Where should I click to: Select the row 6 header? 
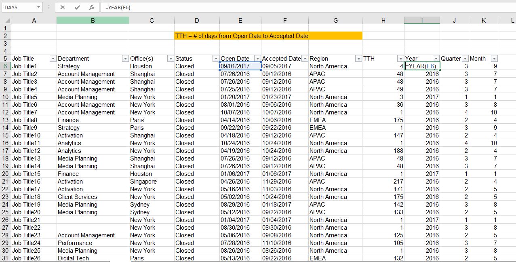click(5, 66)
